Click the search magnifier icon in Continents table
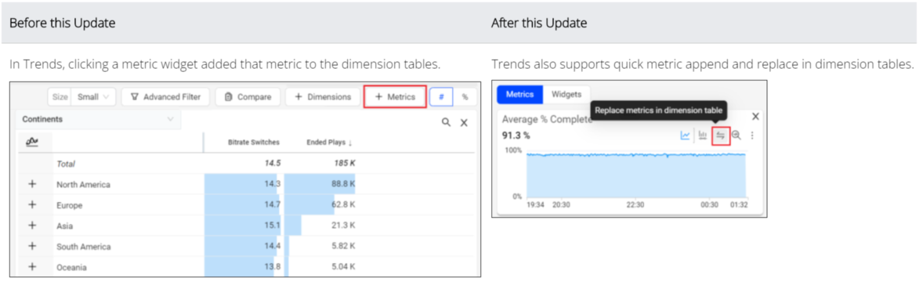This screenshot has height=289, width=923. click(446, 122)
